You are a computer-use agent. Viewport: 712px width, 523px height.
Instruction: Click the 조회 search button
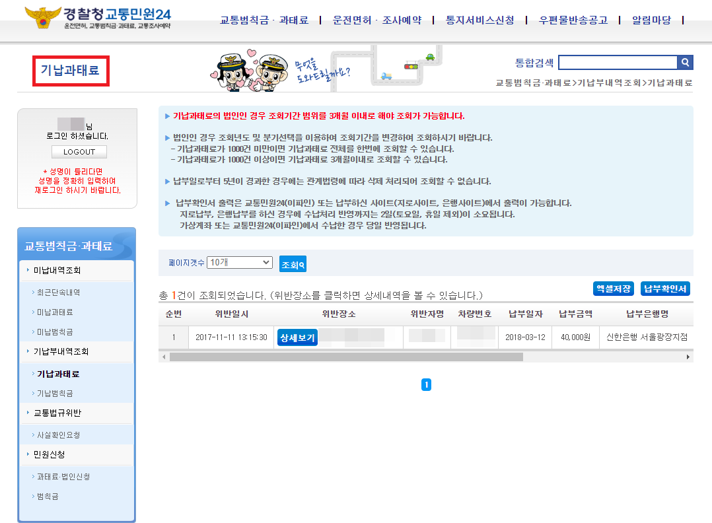point(293,262)
